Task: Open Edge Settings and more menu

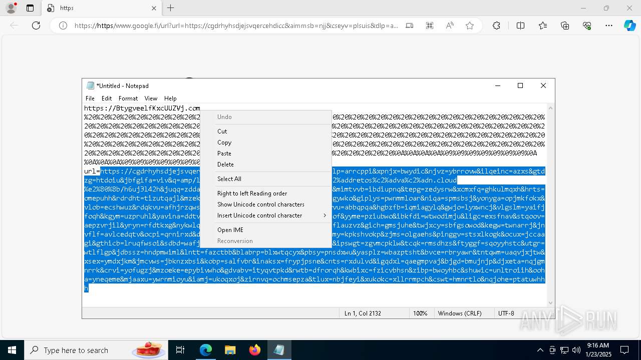Action: 609,25
